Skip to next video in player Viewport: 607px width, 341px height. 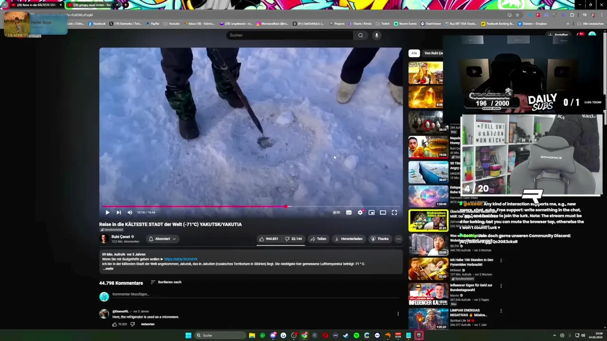(x=119, y=213)
